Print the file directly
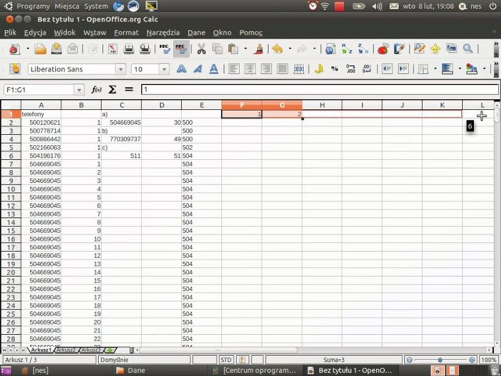The image size is (501, 376). [x=129, y=49]
